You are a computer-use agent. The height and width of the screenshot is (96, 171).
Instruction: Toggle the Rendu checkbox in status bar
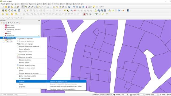point(160,95)
